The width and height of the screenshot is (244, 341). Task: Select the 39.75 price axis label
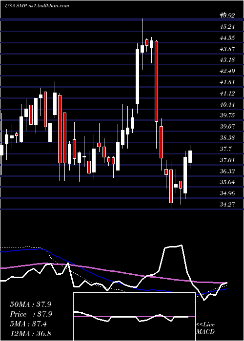[227, 115]
